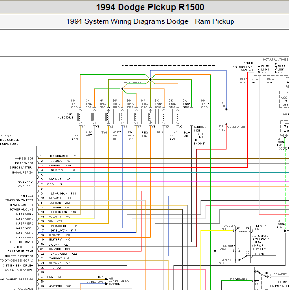Click the "SIGNAL REF (B-)" pin label
This screenshot has width=289, height=290.
pos(22,173)
